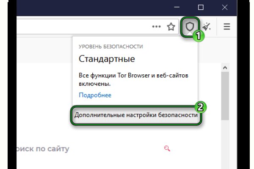Open the hamburger application menu
Screen dimensions: 254x169
tap(227, 27)
